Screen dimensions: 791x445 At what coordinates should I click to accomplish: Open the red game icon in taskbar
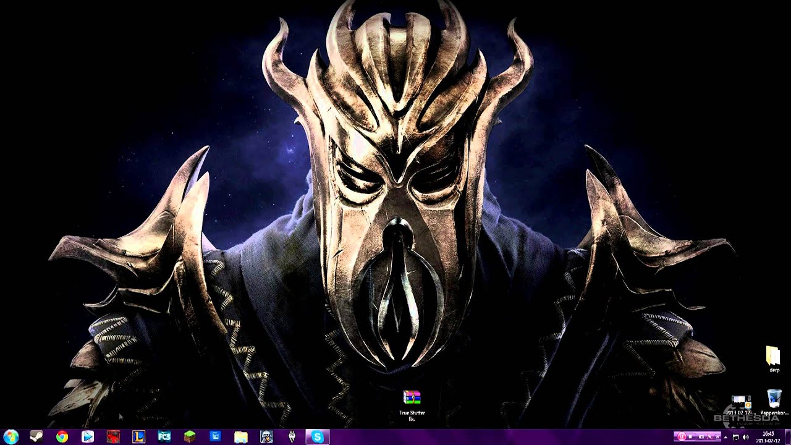click(x=113, y=437)
